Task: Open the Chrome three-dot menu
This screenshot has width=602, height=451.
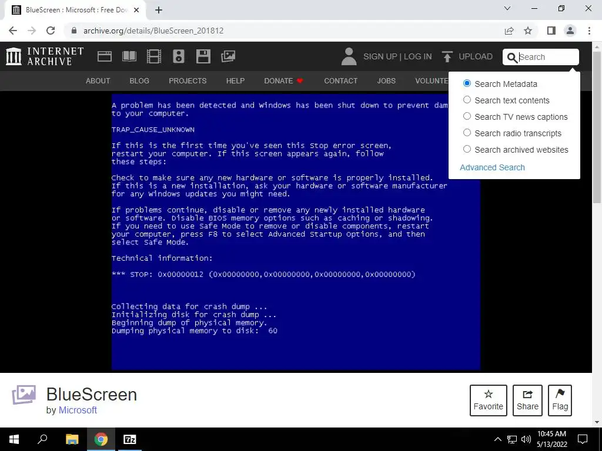Action: tap(589, 31)
